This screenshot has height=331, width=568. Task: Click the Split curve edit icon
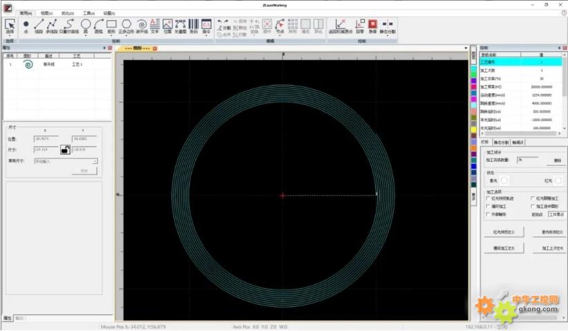coord(224,28)
